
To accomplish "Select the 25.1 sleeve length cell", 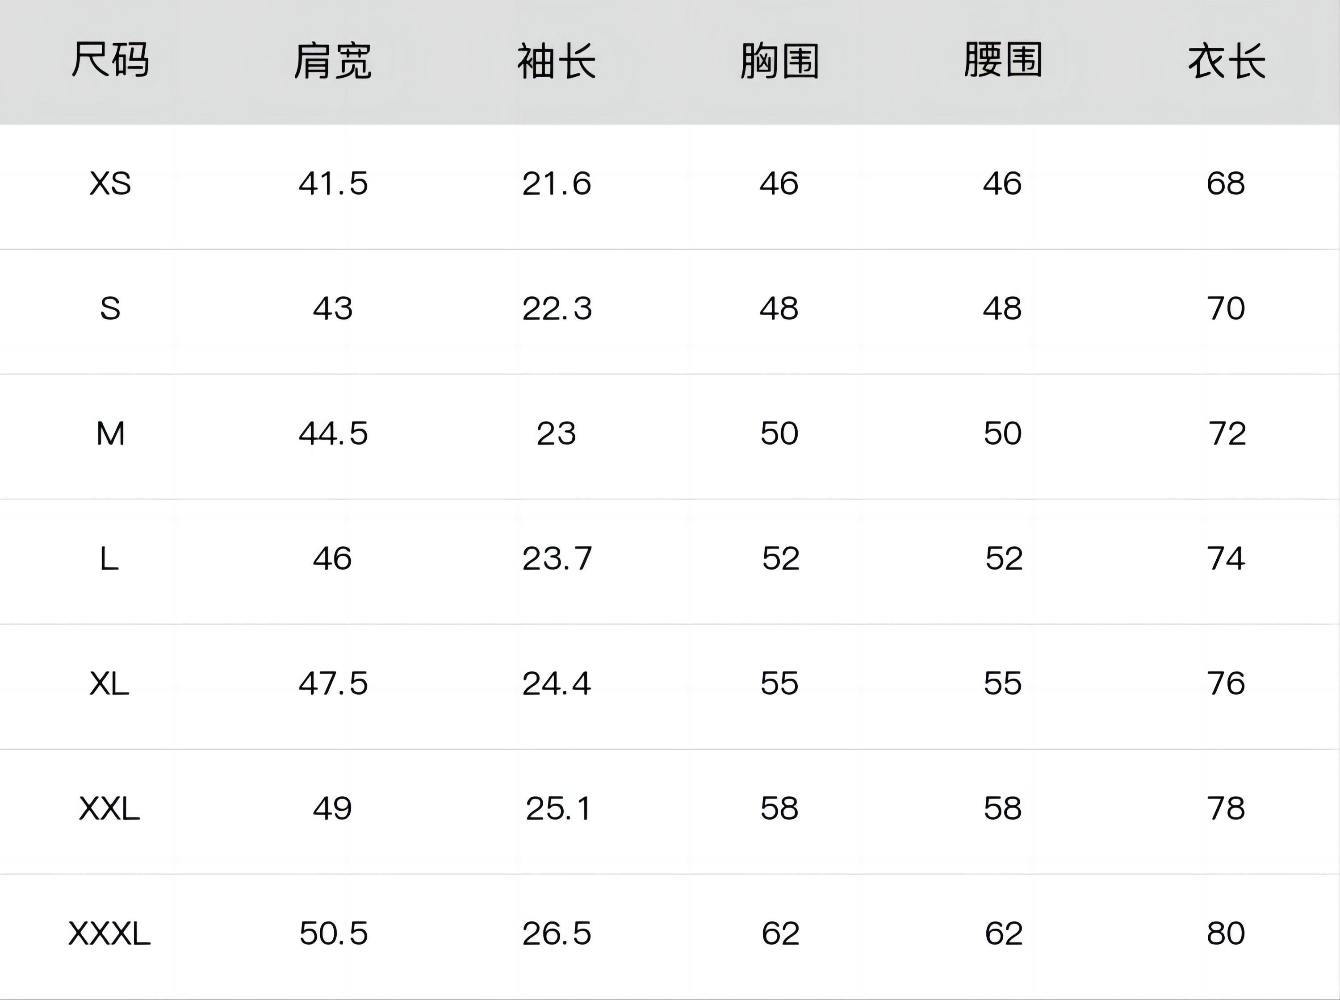I will [558, 809].
